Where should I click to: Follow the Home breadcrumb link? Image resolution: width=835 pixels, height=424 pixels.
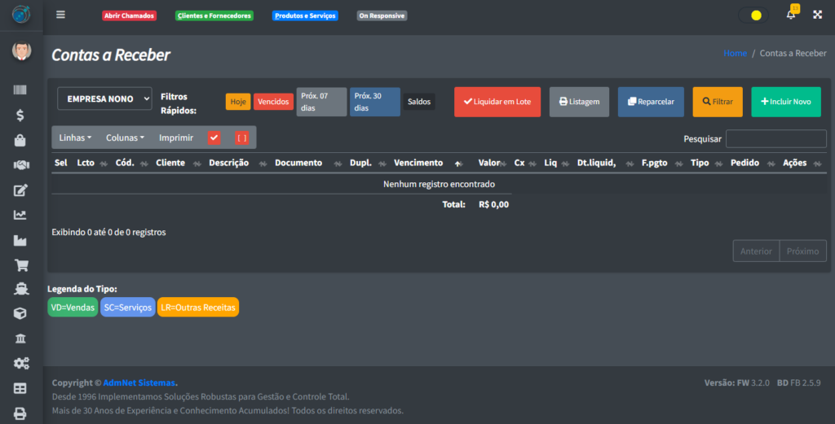735,53
